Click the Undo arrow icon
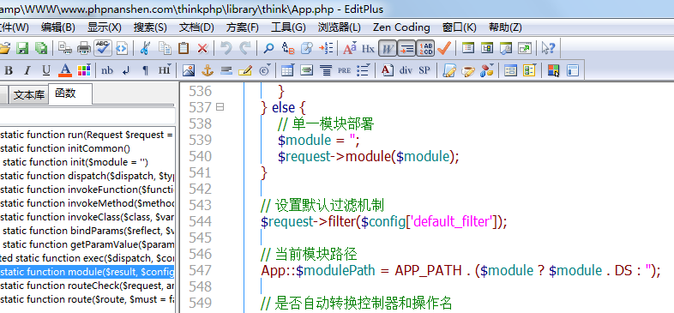Image resolution: width=674 pixels, height=313 pixels. [226, 48]
